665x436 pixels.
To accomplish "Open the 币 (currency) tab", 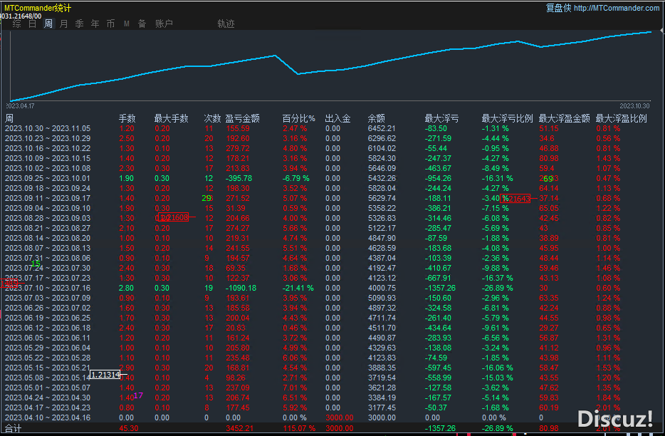I will pyautogui.click(x=110, y=24).
